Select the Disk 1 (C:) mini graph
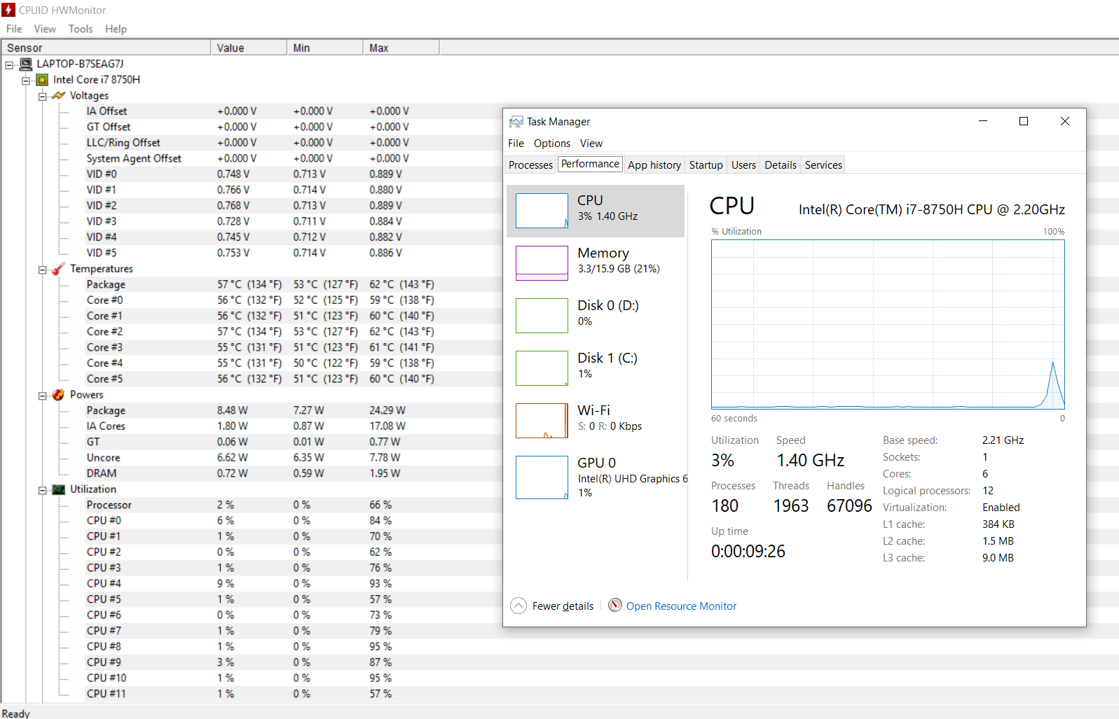The width and height of the screenshot is (1119, 719). coord(542,368)
